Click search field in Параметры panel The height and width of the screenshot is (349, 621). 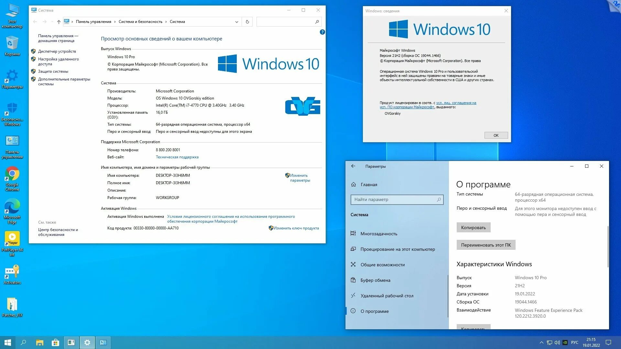(x=396, y=199)
